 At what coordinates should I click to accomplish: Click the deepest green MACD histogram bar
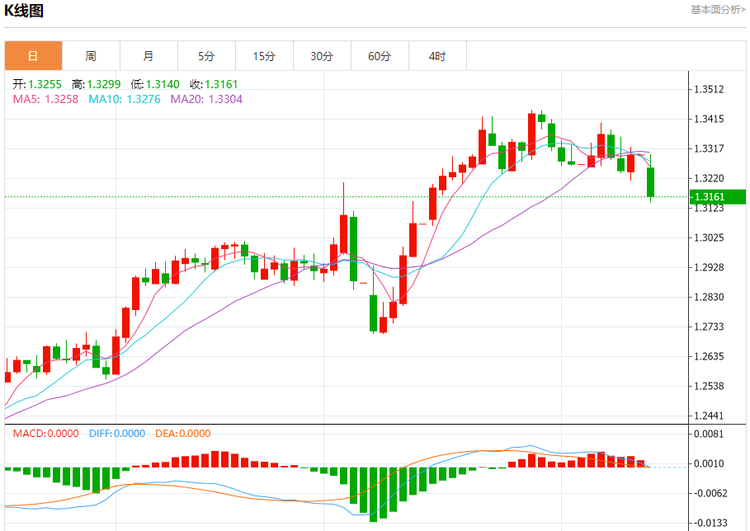click(373, 495)
